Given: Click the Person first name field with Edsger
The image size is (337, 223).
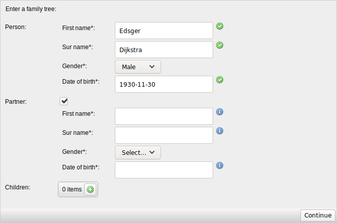Looking at the screenshot, I should [164, 31].
